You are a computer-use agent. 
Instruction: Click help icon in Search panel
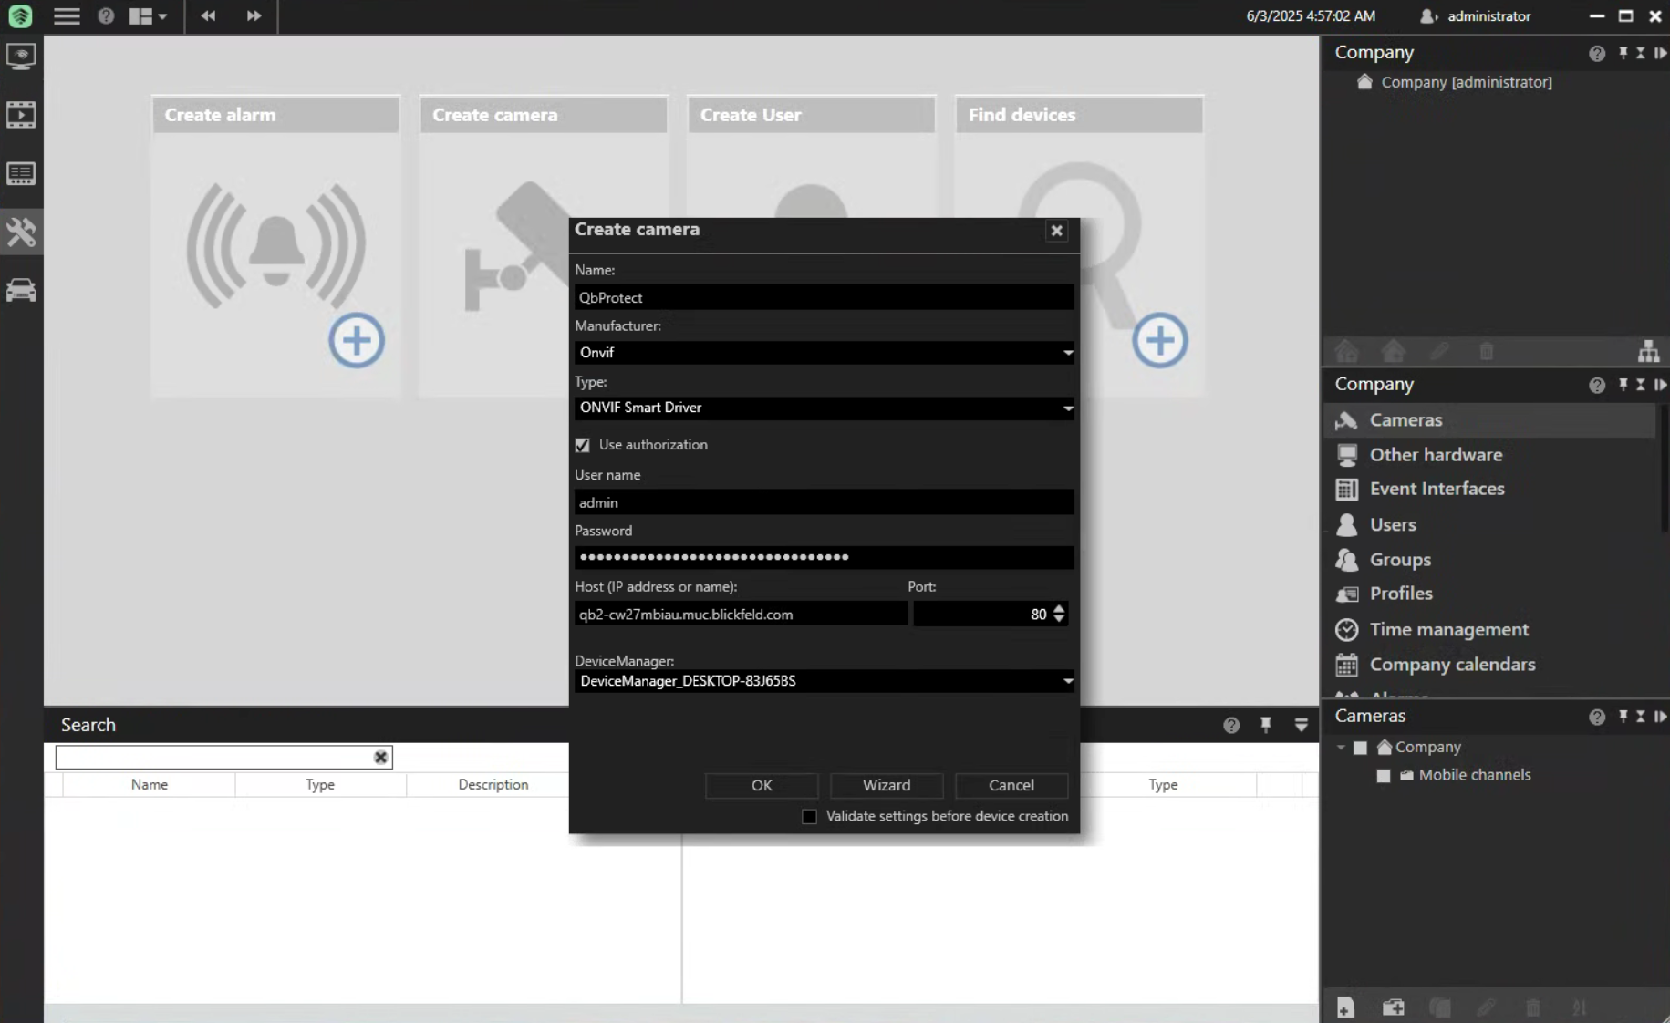coord(1231,726)
